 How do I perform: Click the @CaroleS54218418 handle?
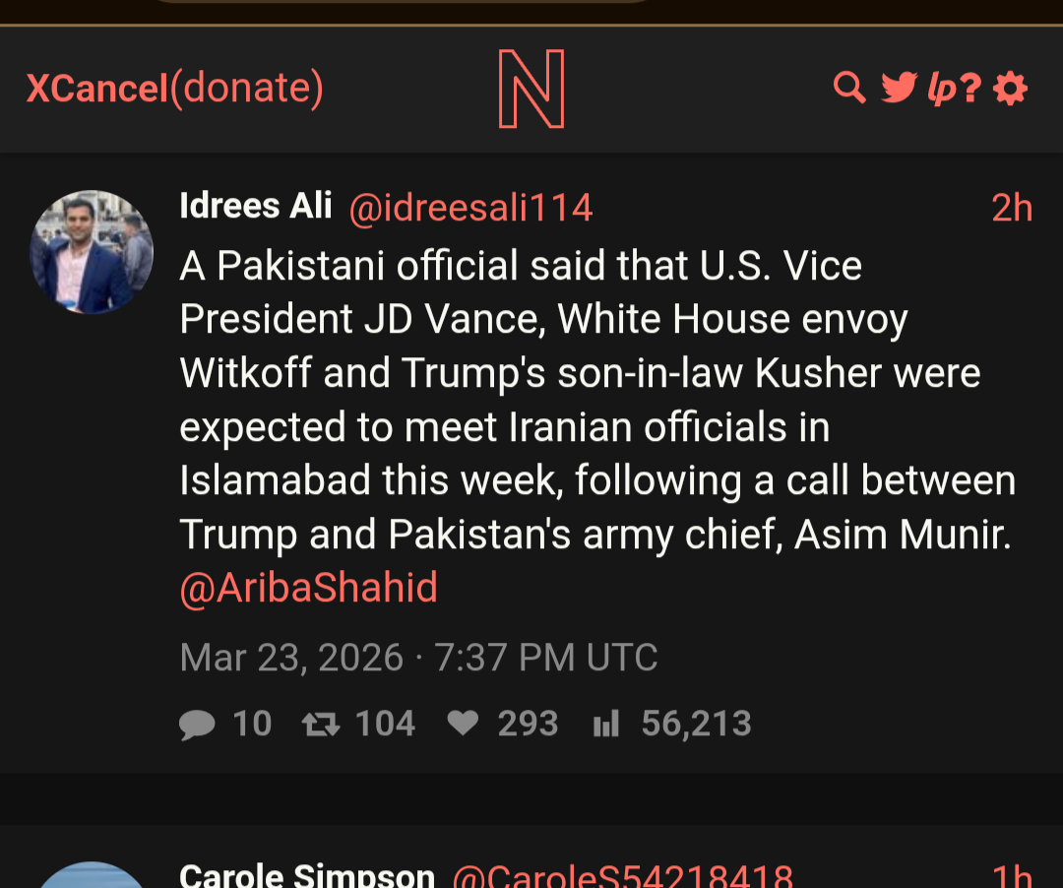(x=622, y=874)
